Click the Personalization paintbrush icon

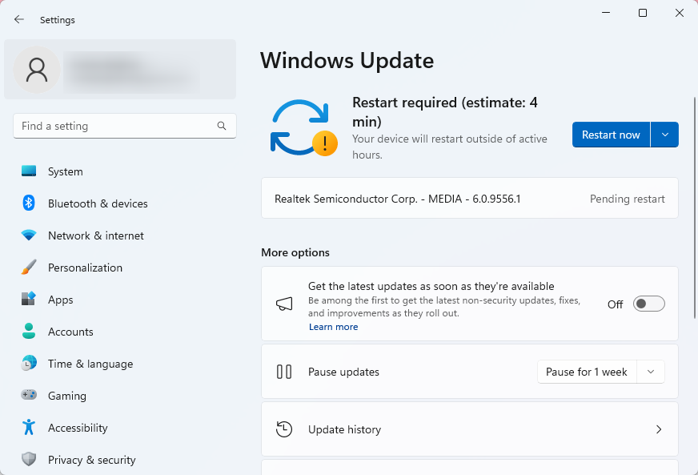pos(29,268)
